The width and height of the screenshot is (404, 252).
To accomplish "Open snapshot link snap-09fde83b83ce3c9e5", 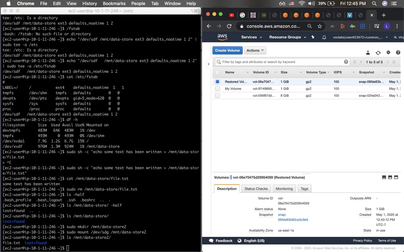I will [293, 217].
